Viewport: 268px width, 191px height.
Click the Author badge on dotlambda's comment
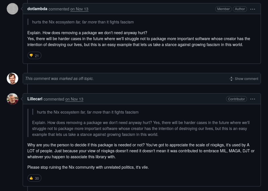tap(240, 9)
